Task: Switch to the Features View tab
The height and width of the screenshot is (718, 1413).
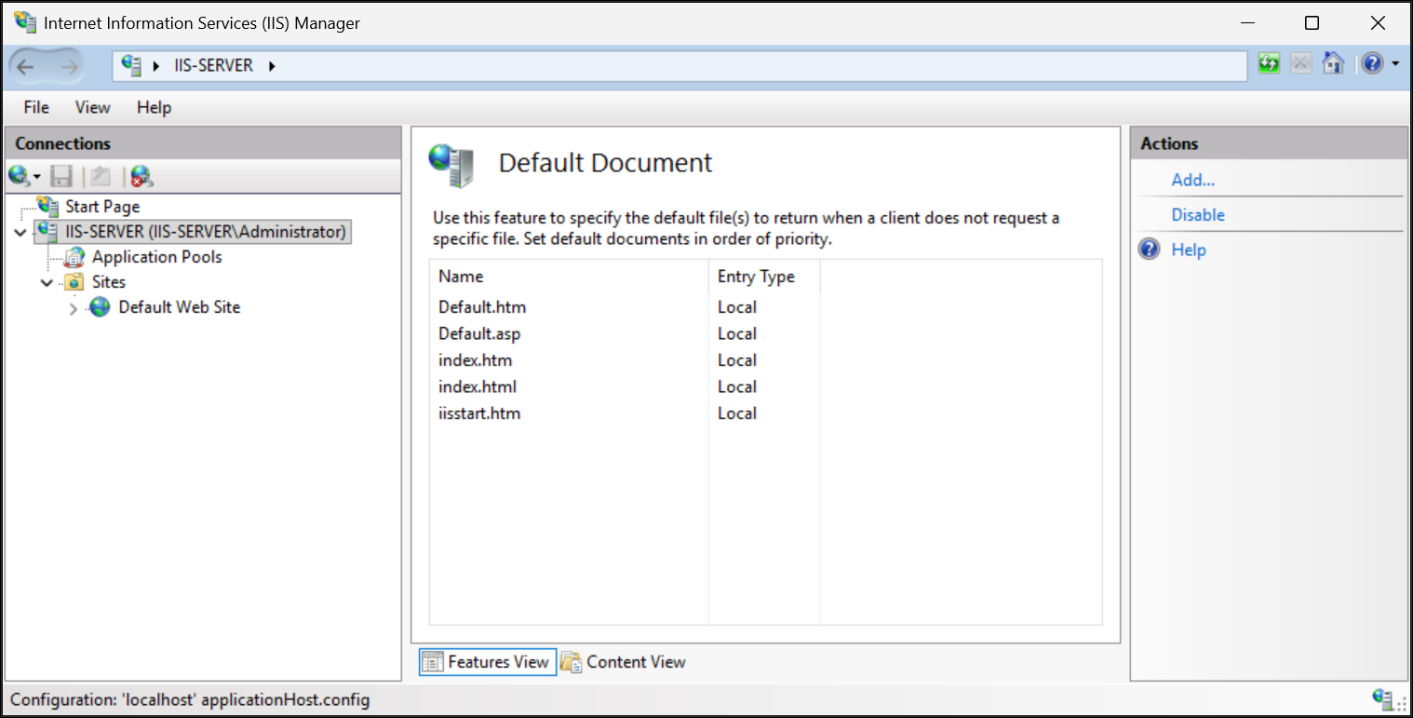Action: click(488, 662)
